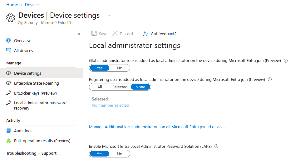Click the feedback person icon
Screen dimensions: 291x159
146,34
